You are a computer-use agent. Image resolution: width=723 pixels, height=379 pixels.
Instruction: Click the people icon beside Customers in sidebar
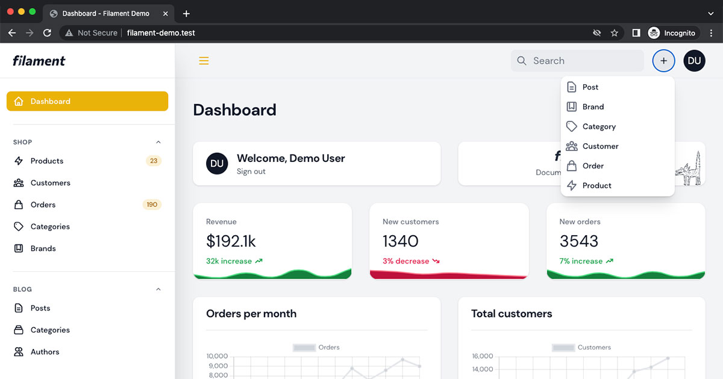[x=19, y=183]
